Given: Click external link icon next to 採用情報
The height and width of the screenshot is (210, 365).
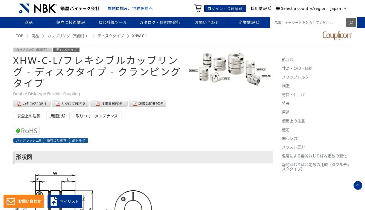Looking at the screenshot, I should [x=270, y=8].
